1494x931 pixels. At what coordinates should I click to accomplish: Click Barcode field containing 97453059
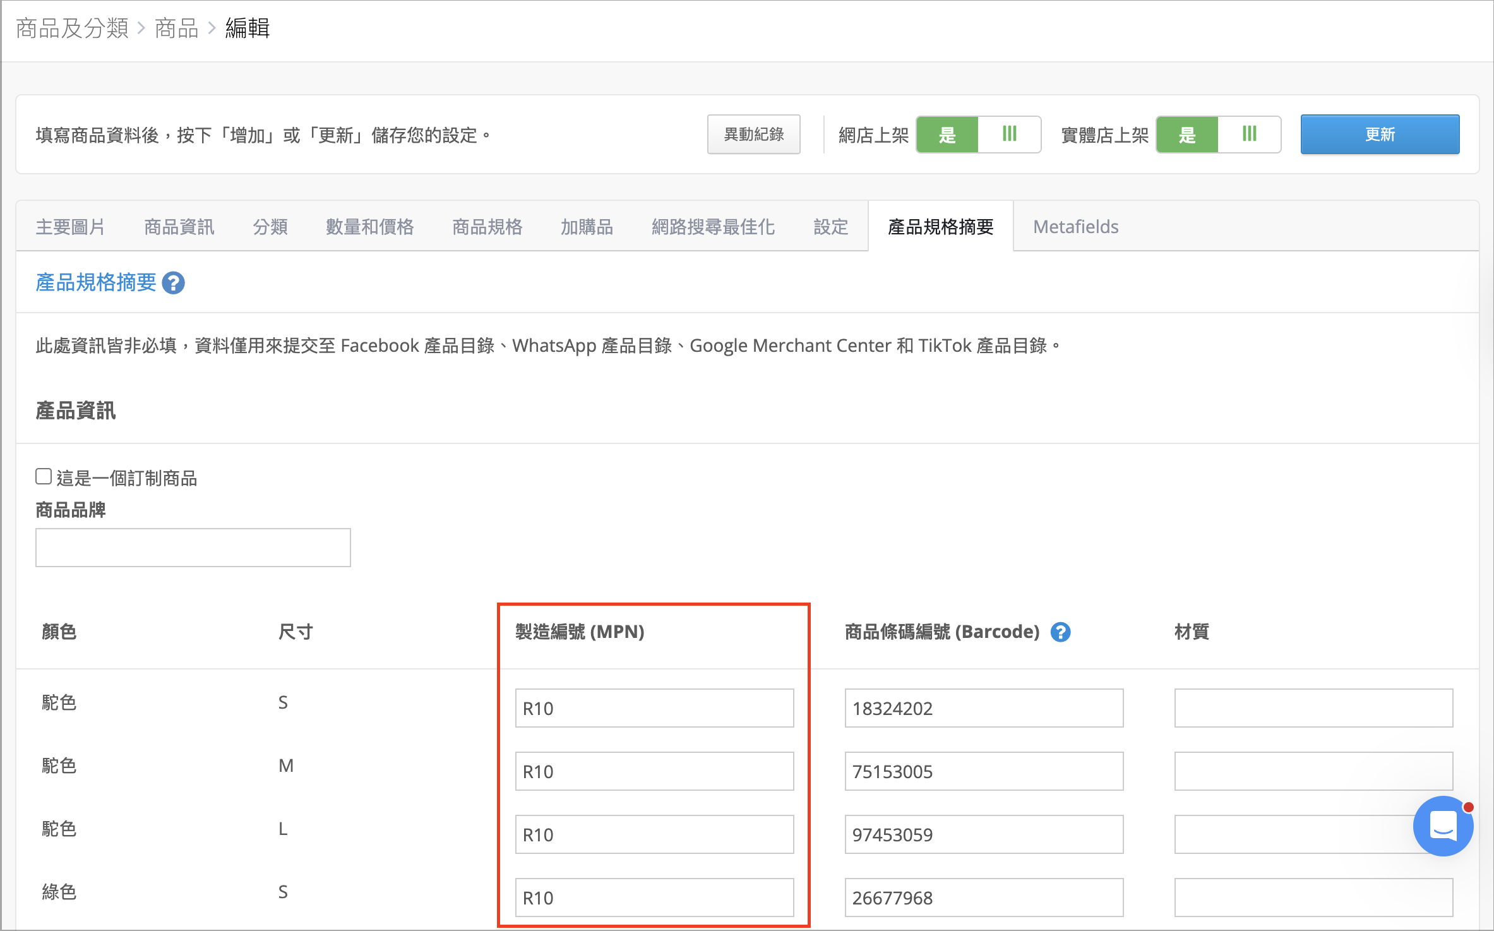coord(984,834)
